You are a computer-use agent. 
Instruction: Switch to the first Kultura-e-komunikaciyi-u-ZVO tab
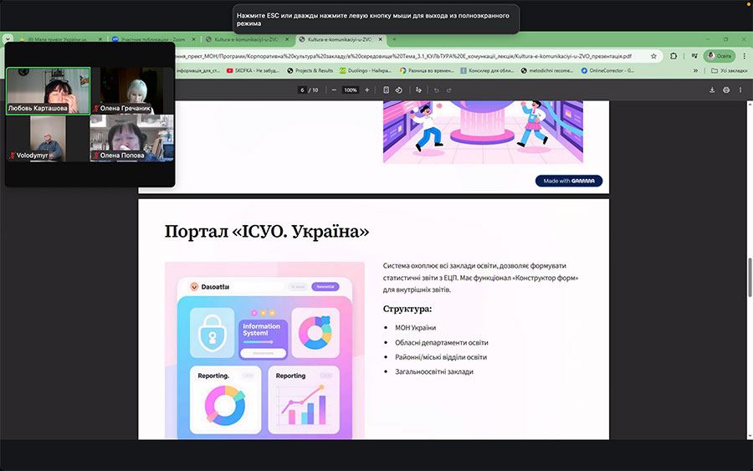pyautogui.click(x=247, y=39)
